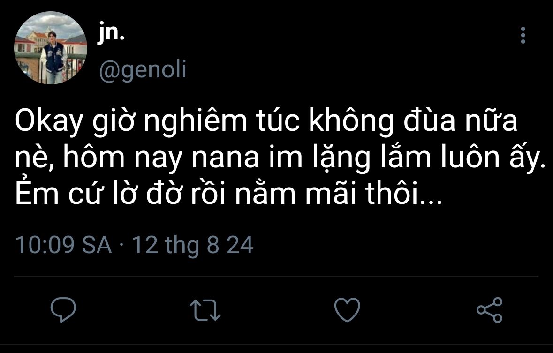Select the tweet line mentioning nana im lặng
The height and width of the screenshot is (353, 553).
(x=280, y=158)
